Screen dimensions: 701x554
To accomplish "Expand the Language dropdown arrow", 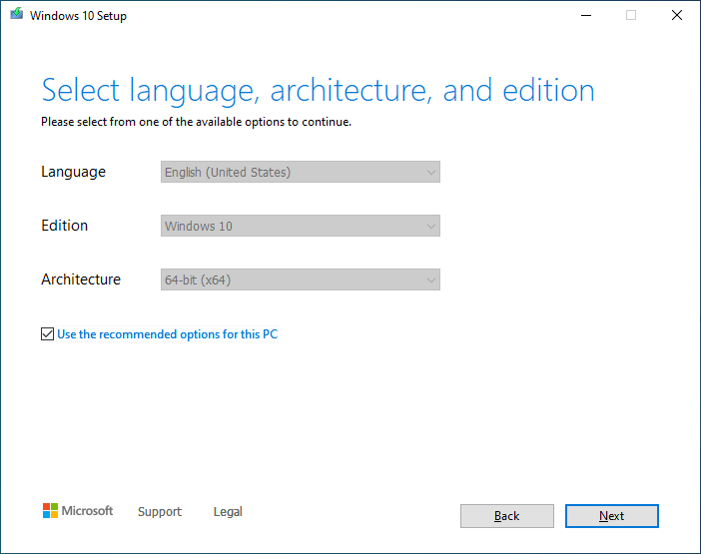I will click(x=430, y=173).
